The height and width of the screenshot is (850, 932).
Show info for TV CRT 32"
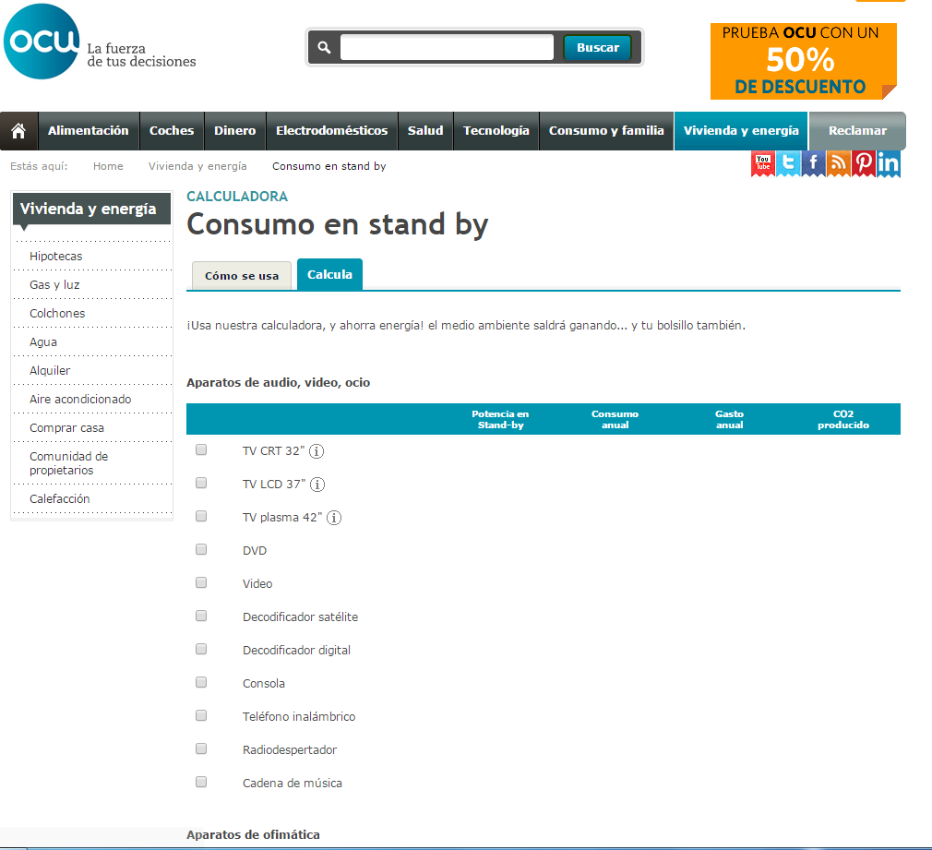[317, 451]
